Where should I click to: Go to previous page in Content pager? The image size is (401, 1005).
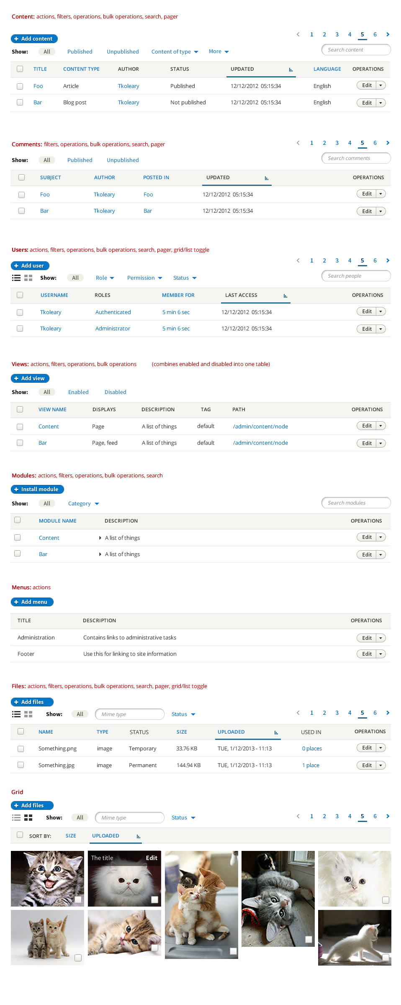click(298, 34)
